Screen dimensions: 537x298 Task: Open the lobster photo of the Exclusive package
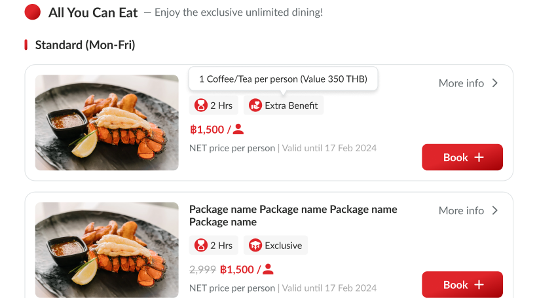[x=107, y=250]
